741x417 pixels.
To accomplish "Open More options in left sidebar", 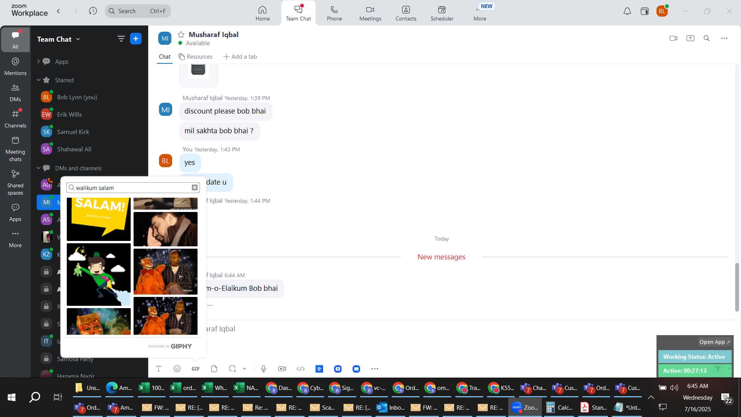I will [15, 239].
